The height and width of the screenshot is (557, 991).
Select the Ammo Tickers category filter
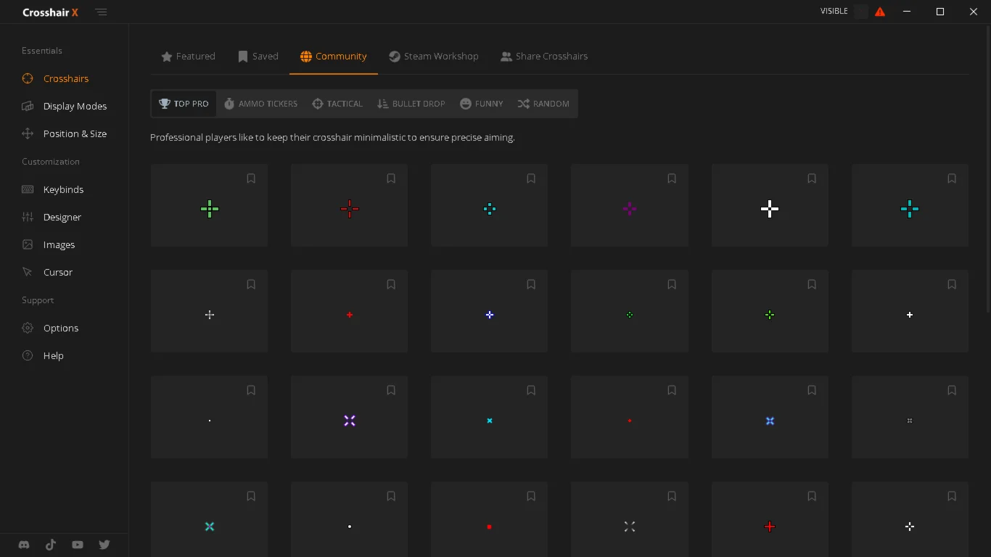pyautogui.click(x=260, y=104)
